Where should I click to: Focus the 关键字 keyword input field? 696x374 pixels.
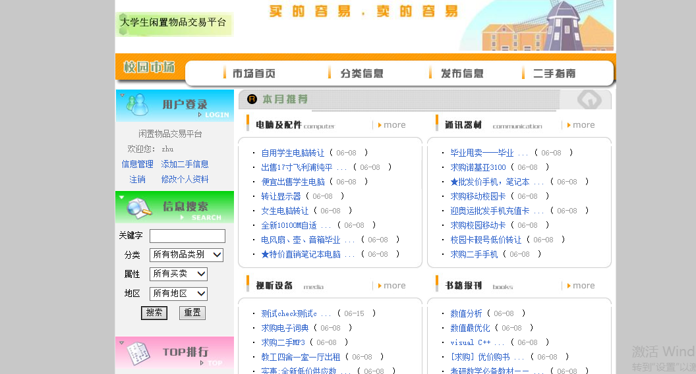coord(187,236)
